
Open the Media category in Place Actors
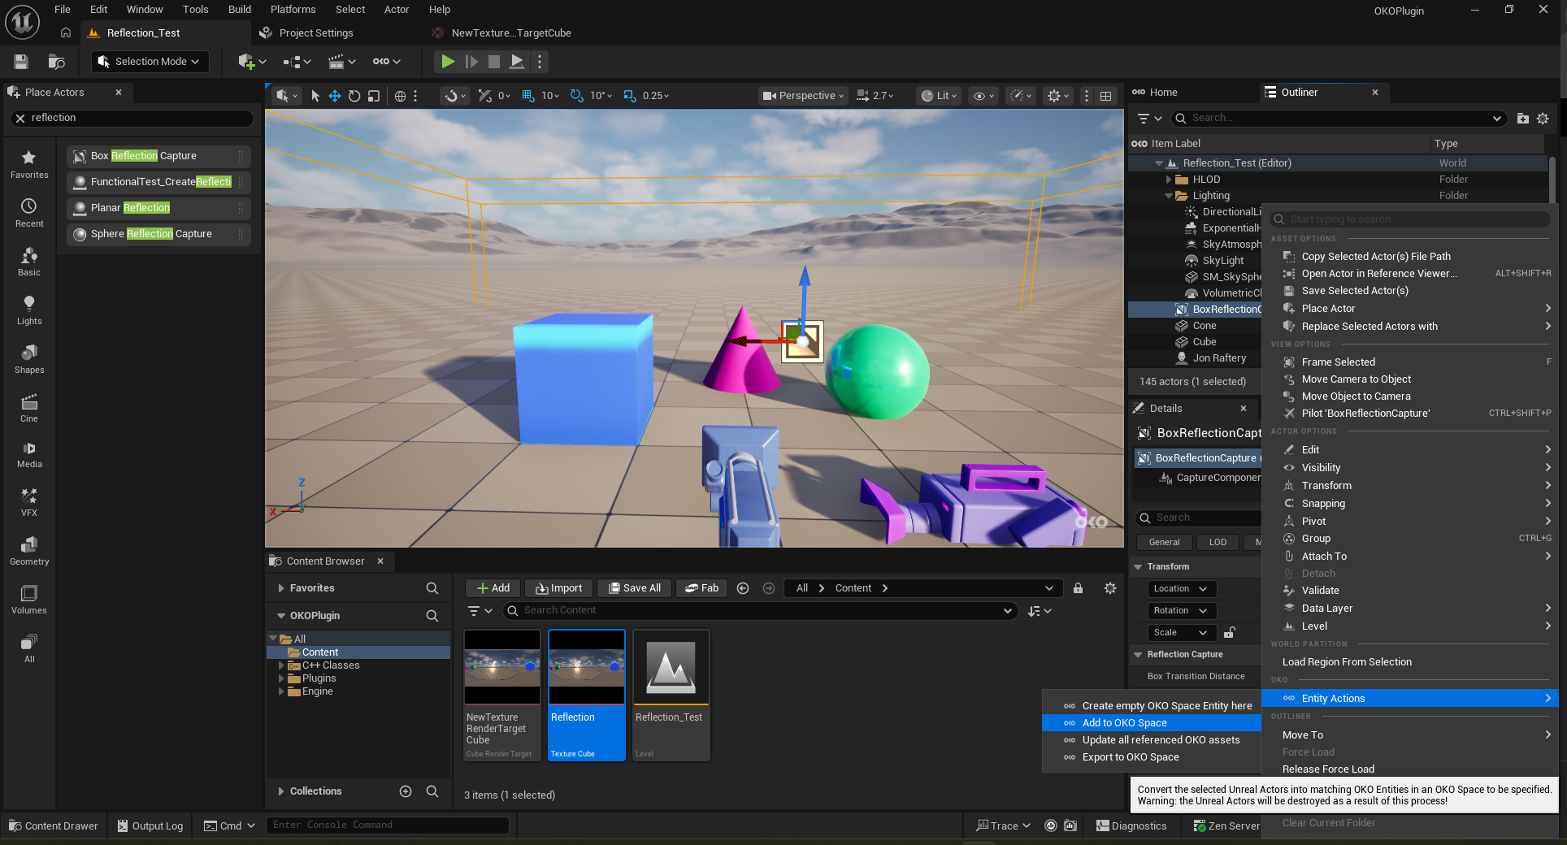point(29,455)
